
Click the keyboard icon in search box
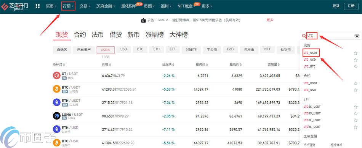(357, 36)
